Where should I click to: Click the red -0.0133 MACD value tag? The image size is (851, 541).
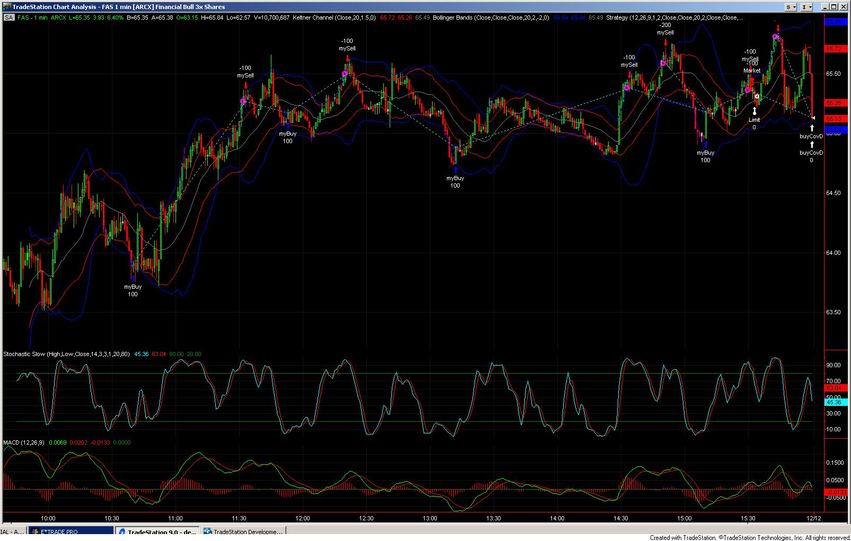pyautogui.click(x=835, y=492)
